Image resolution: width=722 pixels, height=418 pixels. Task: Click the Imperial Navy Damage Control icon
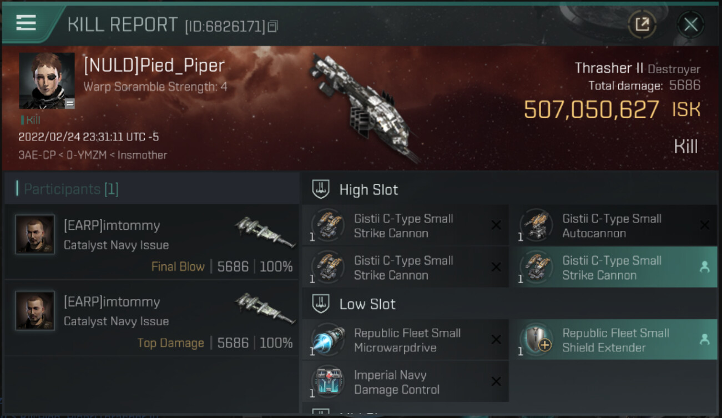tap(328, 382)
